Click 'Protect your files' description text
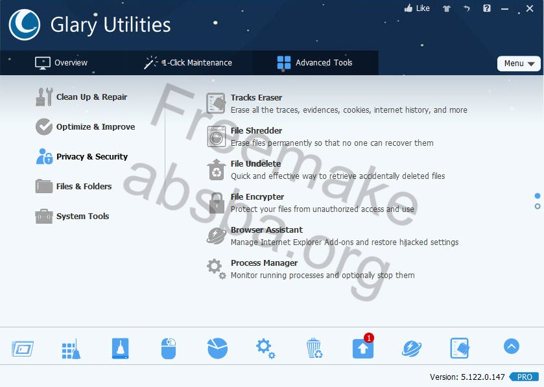Viewport: 544px width, 387px height. click(322, 209)
